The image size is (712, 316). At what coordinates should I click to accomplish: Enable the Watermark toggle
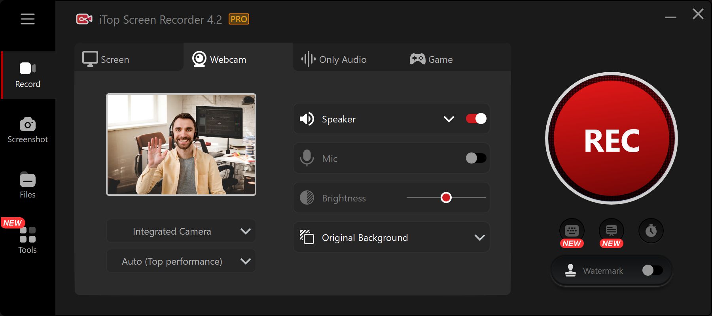pos(653,270)
